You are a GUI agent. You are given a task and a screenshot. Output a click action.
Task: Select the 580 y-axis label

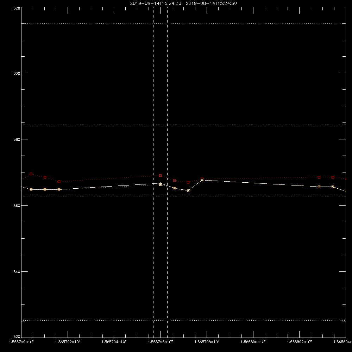click(17, 139)
